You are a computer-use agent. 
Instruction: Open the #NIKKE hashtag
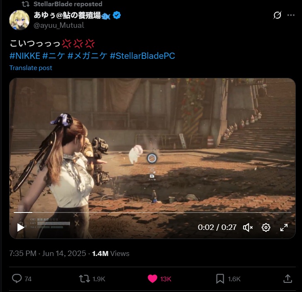point(24,56)
